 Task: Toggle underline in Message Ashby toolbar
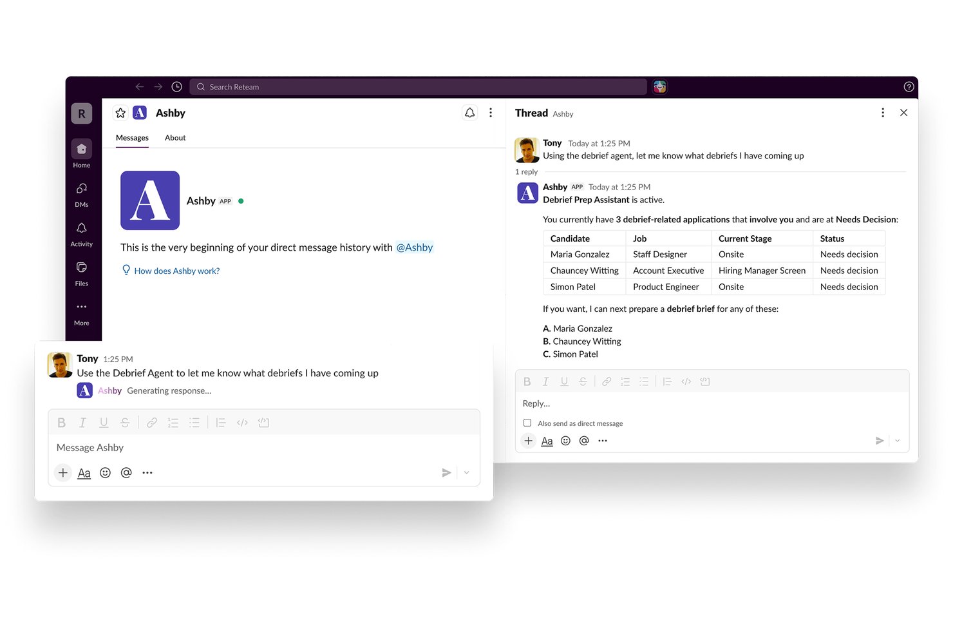pos(104,423)
